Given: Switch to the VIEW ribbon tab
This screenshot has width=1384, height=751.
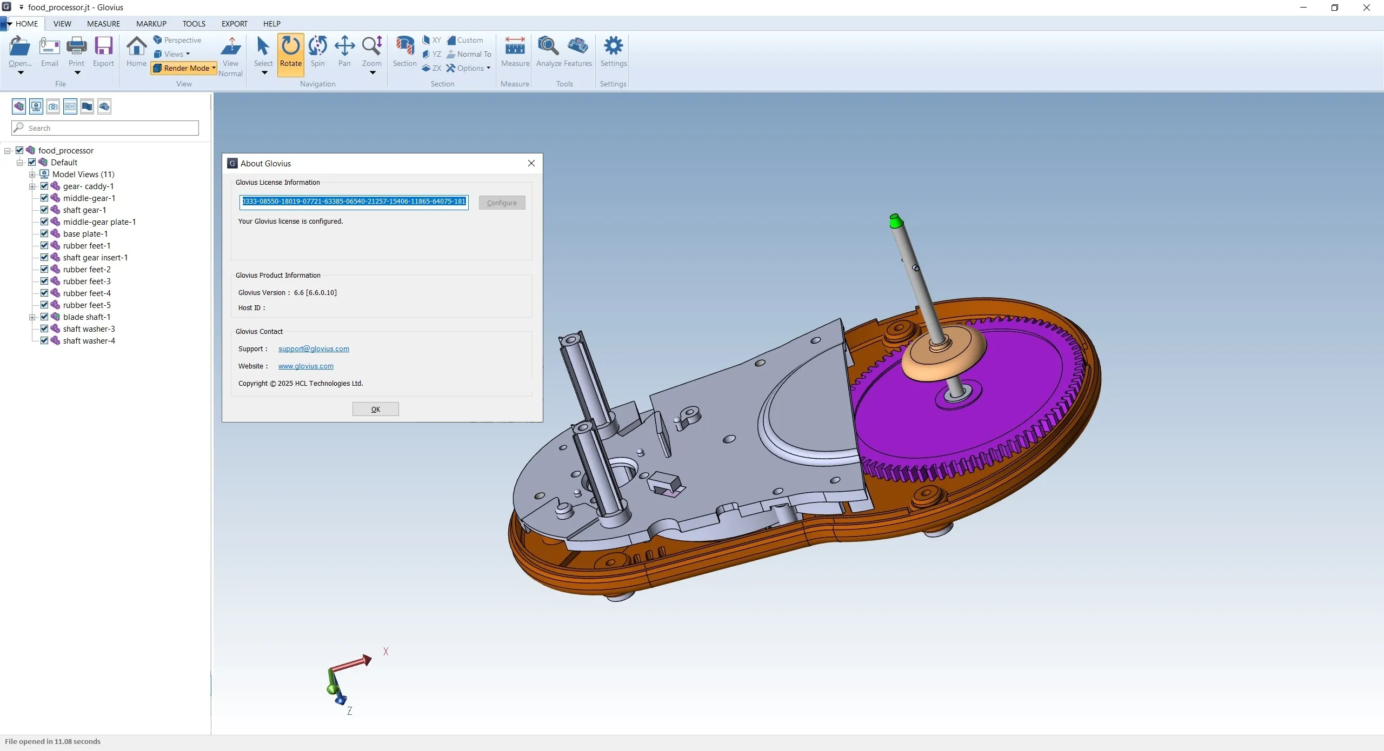Looking at the screenshot, I should [62, 24].
